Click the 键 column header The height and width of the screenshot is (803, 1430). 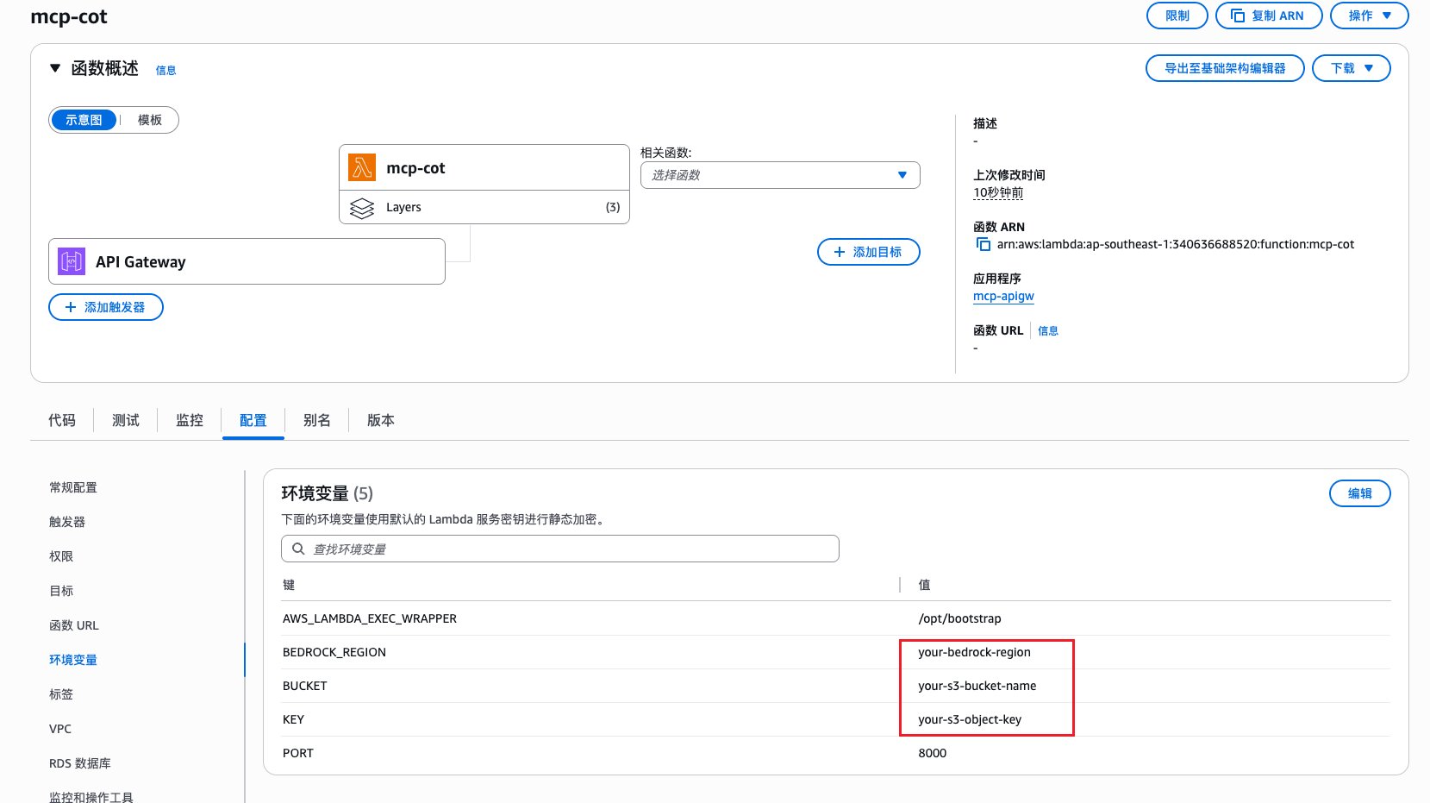click(289, 585)
